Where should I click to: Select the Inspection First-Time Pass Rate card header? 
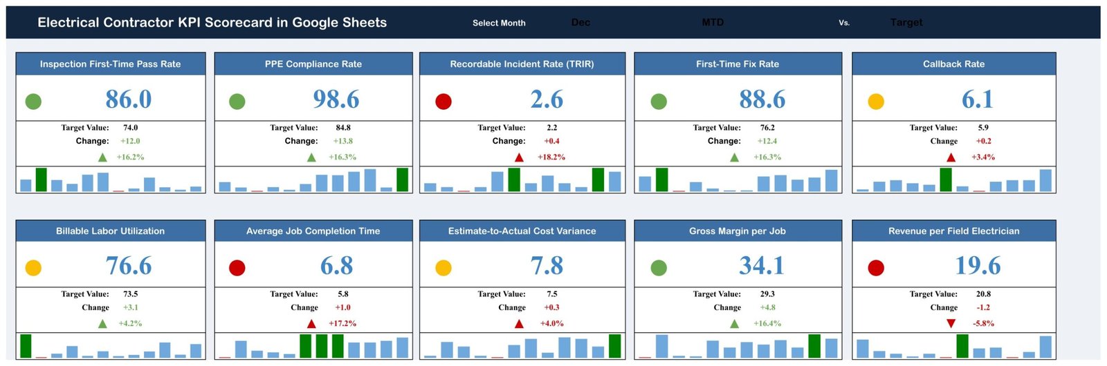click(x=111, y=64)
